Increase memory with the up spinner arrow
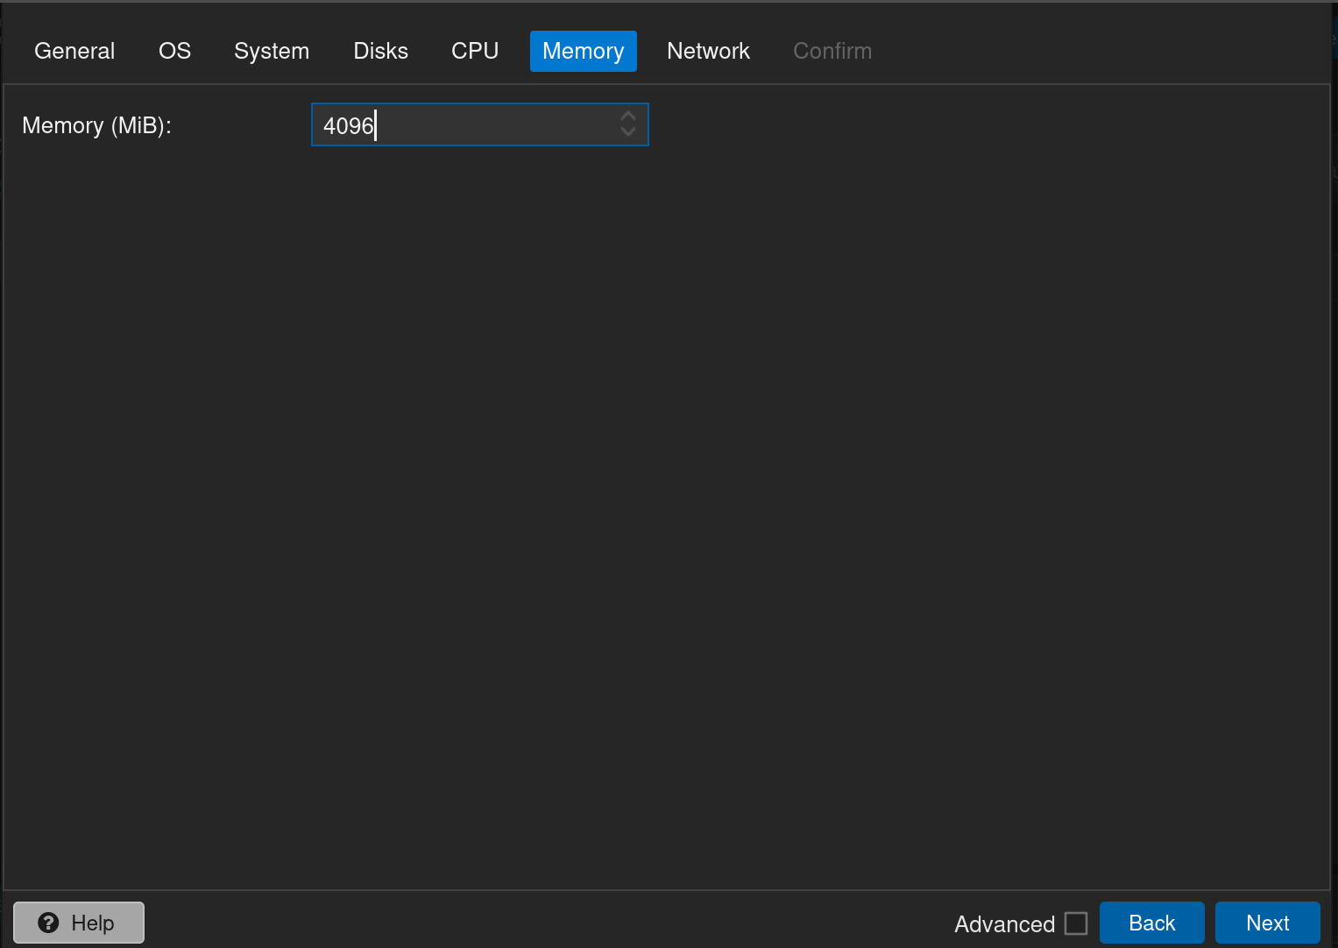1338x948 pixels. [628, 116]
